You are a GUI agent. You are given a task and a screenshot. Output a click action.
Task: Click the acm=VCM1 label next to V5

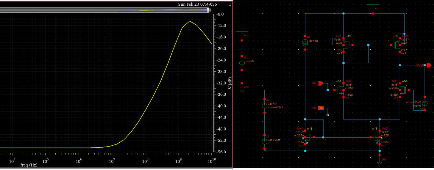tap(414, 102)
